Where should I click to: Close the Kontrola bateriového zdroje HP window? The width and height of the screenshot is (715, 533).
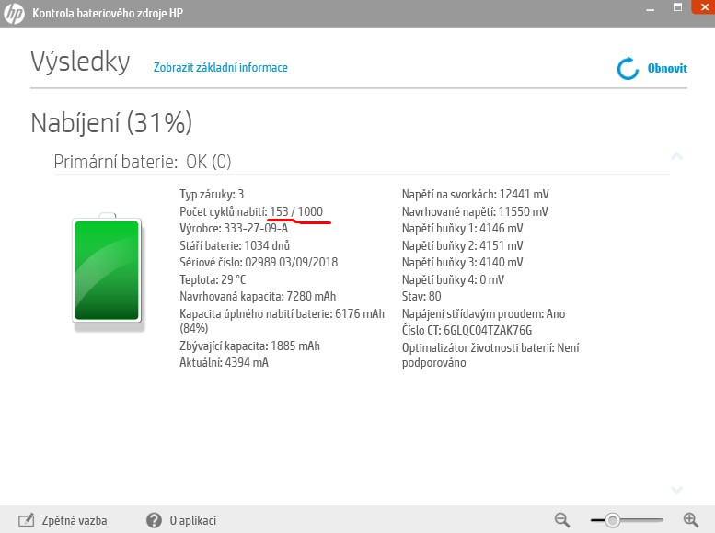click(x=702, y=7)
